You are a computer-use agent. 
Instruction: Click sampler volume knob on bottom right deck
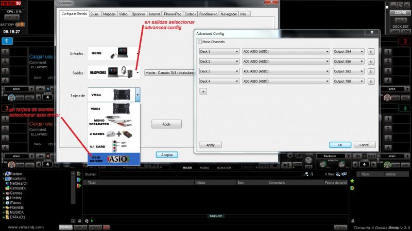pyautogui.click(x=387, y=165)
